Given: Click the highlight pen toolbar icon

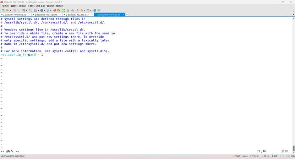Looking at the screenshot, I should point(77,10).
